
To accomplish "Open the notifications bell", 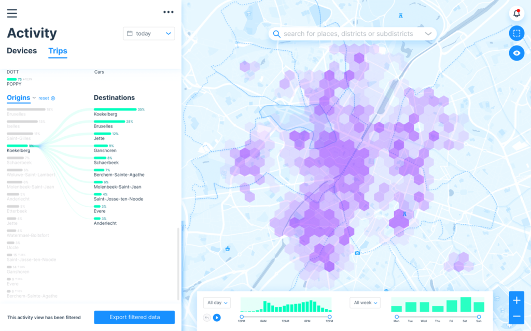I will pyautogui.click(x=516, y=13).
